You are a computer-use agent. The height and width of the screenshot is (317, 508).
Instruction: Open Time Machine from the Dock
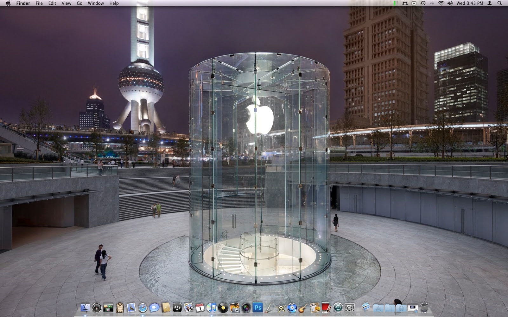coord(338,307)
